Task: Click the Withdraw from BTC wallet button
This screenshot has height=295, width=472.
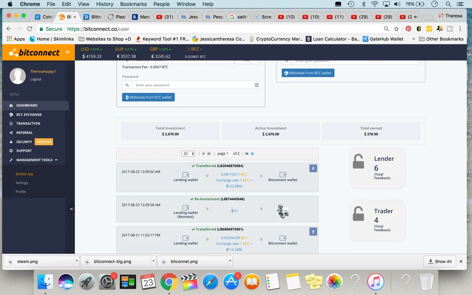Action: [148, 97]
